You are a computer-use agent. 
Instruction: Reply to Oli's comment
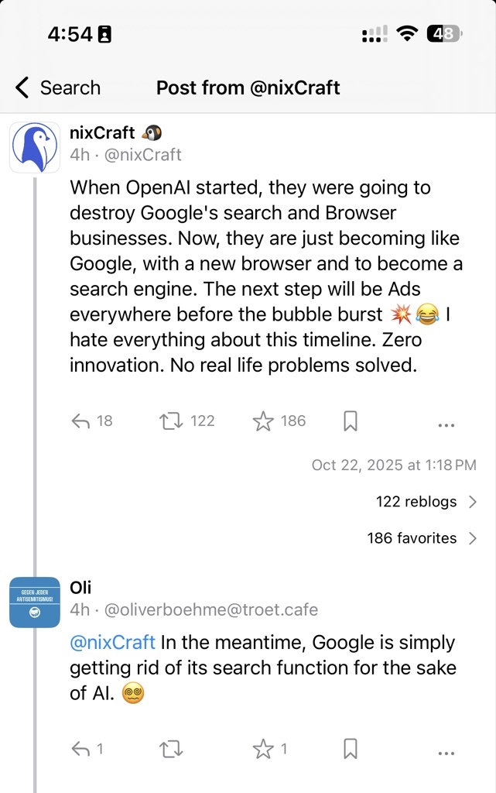tap(81, 749)
